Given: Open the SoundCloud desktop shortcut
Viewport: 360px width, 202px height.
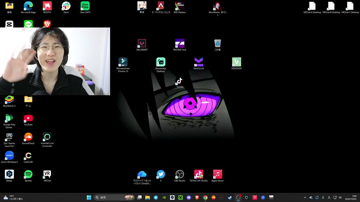Looking at the screenshot, I should (x=28, y=138).
